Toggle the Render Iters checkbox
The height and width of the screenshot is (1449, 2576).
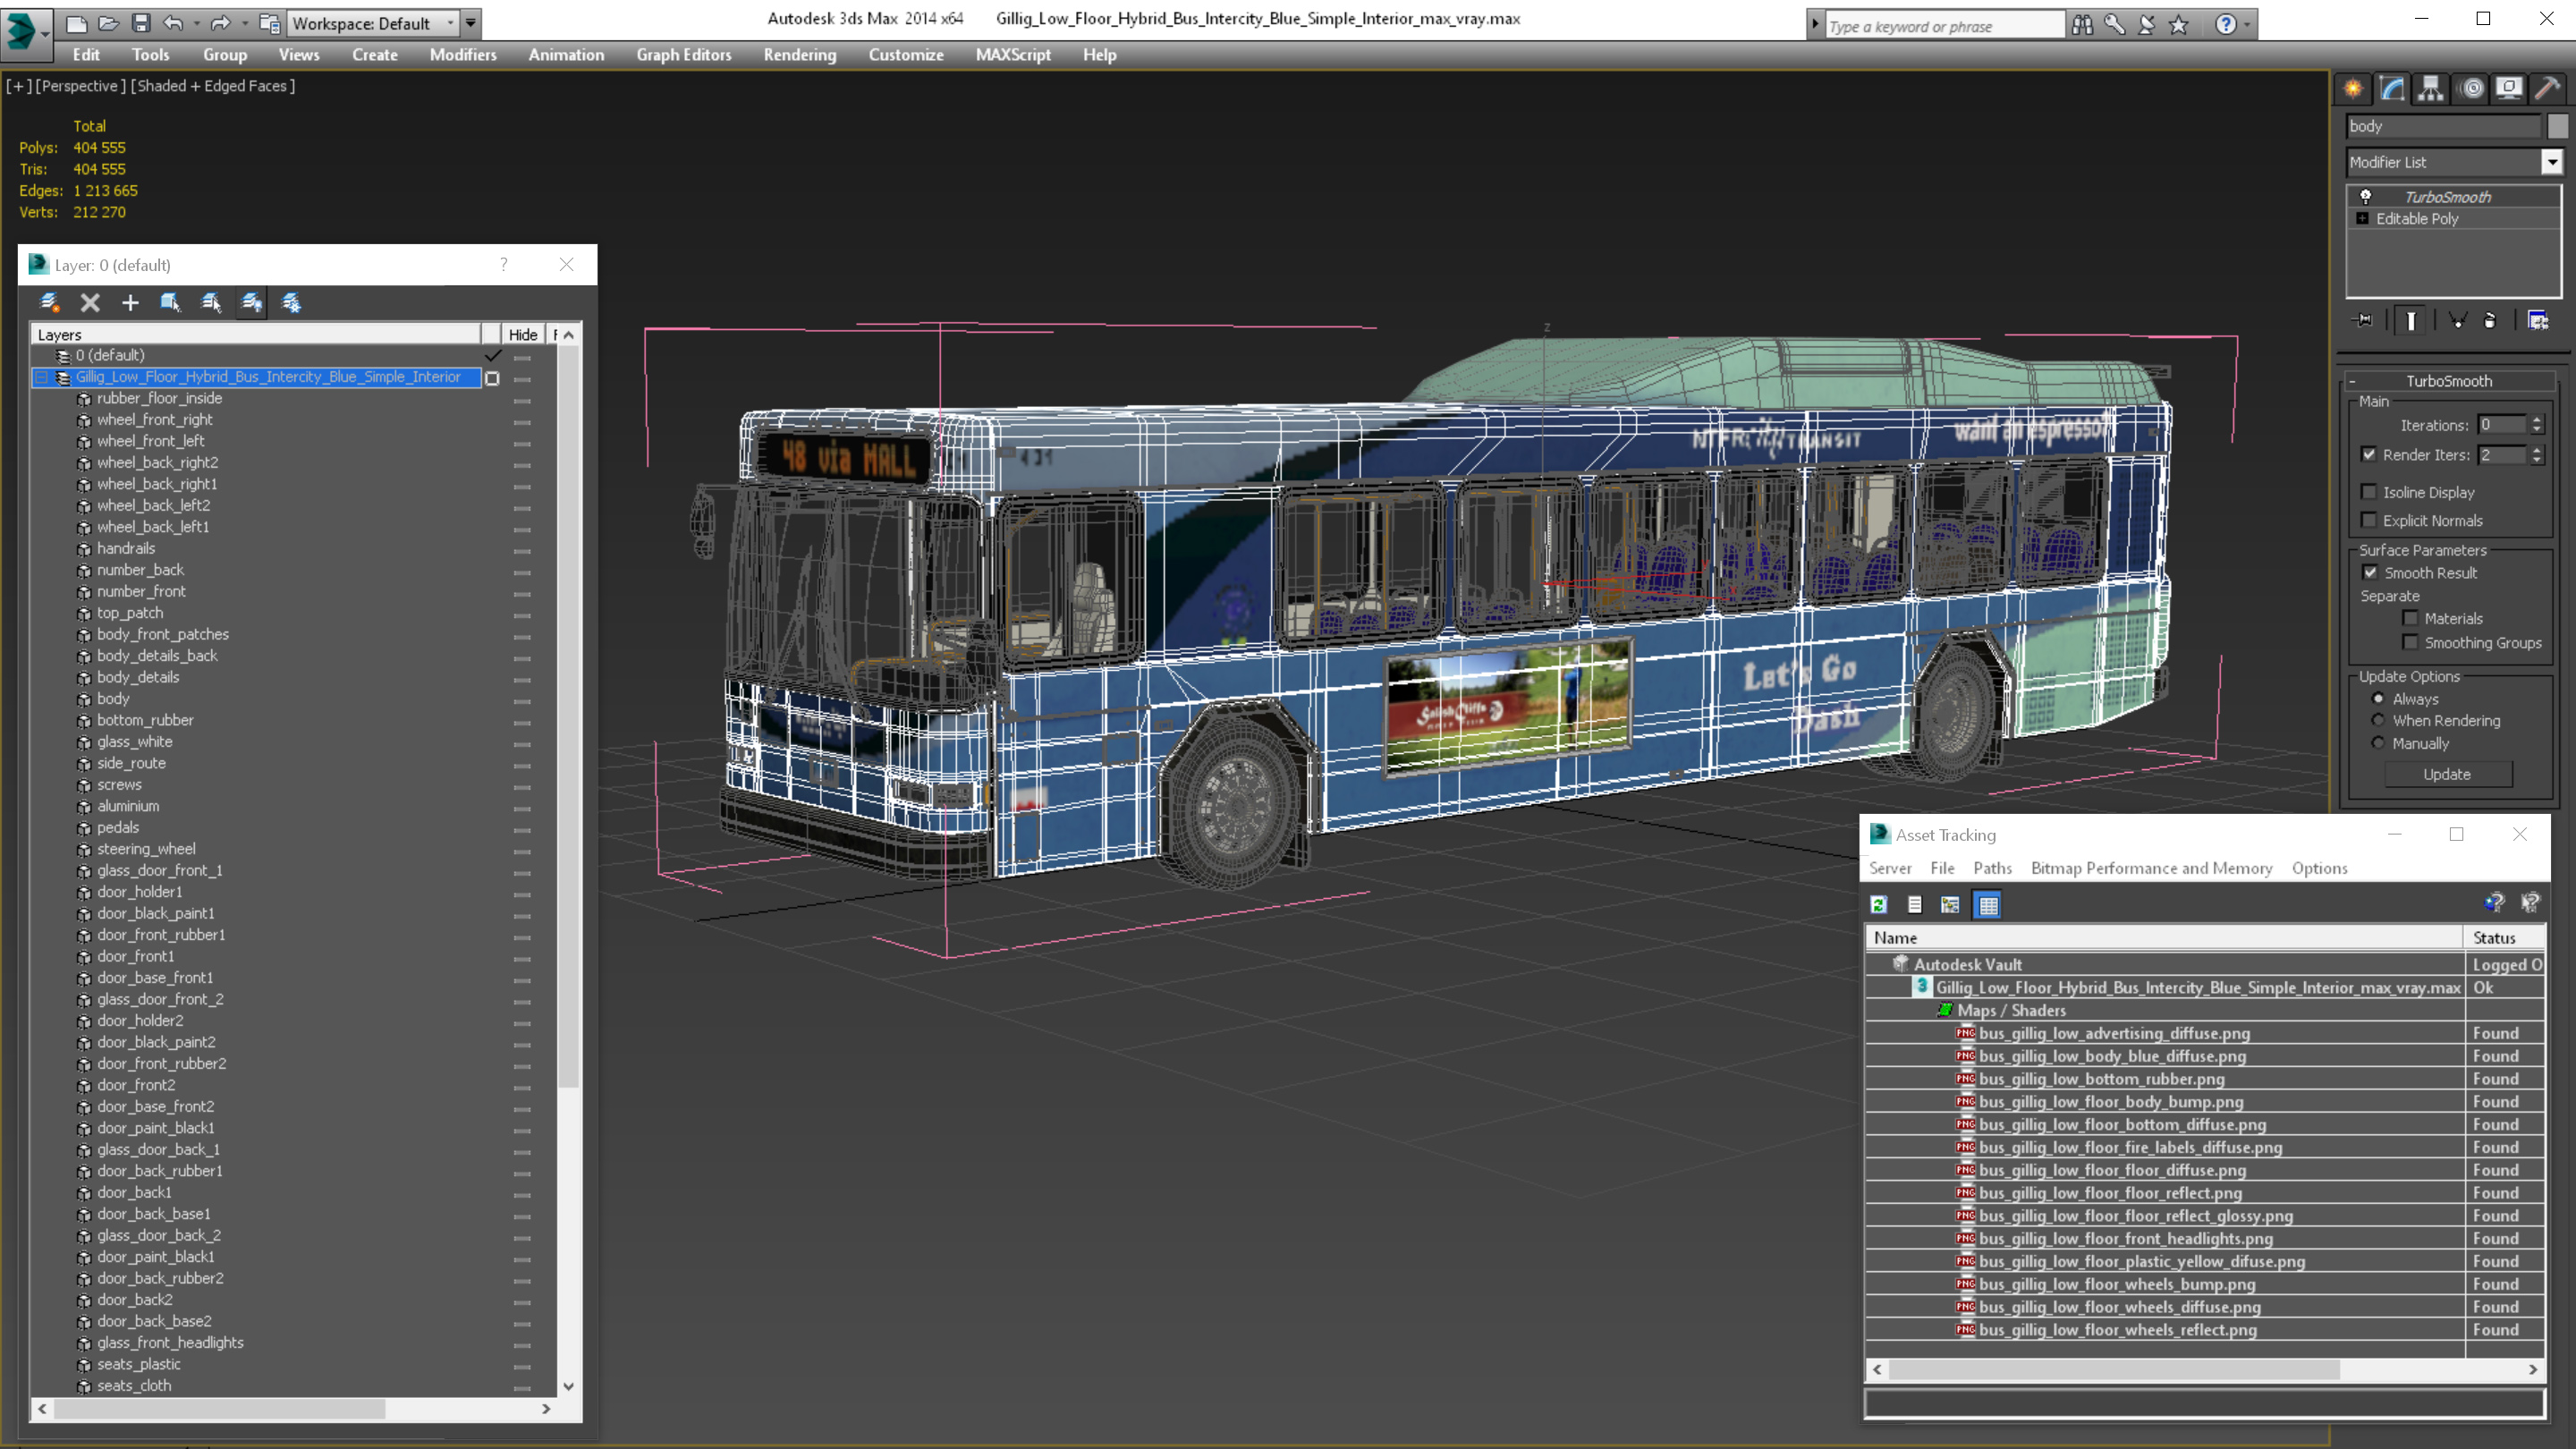click(x=2369, y=454)
